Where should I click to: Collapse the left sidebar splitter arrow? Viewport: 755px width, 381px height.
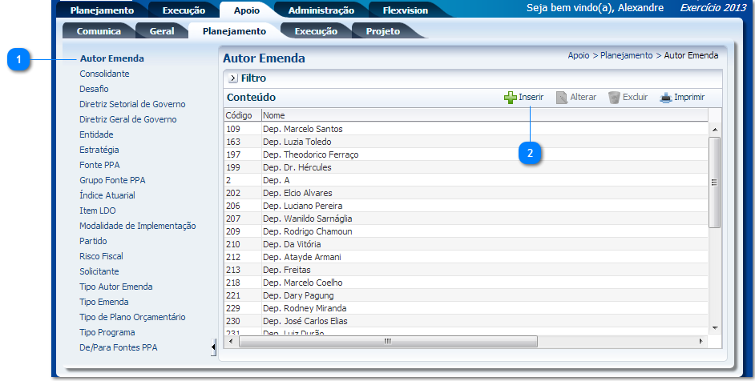pyautogui.click(x=213, y=347)
